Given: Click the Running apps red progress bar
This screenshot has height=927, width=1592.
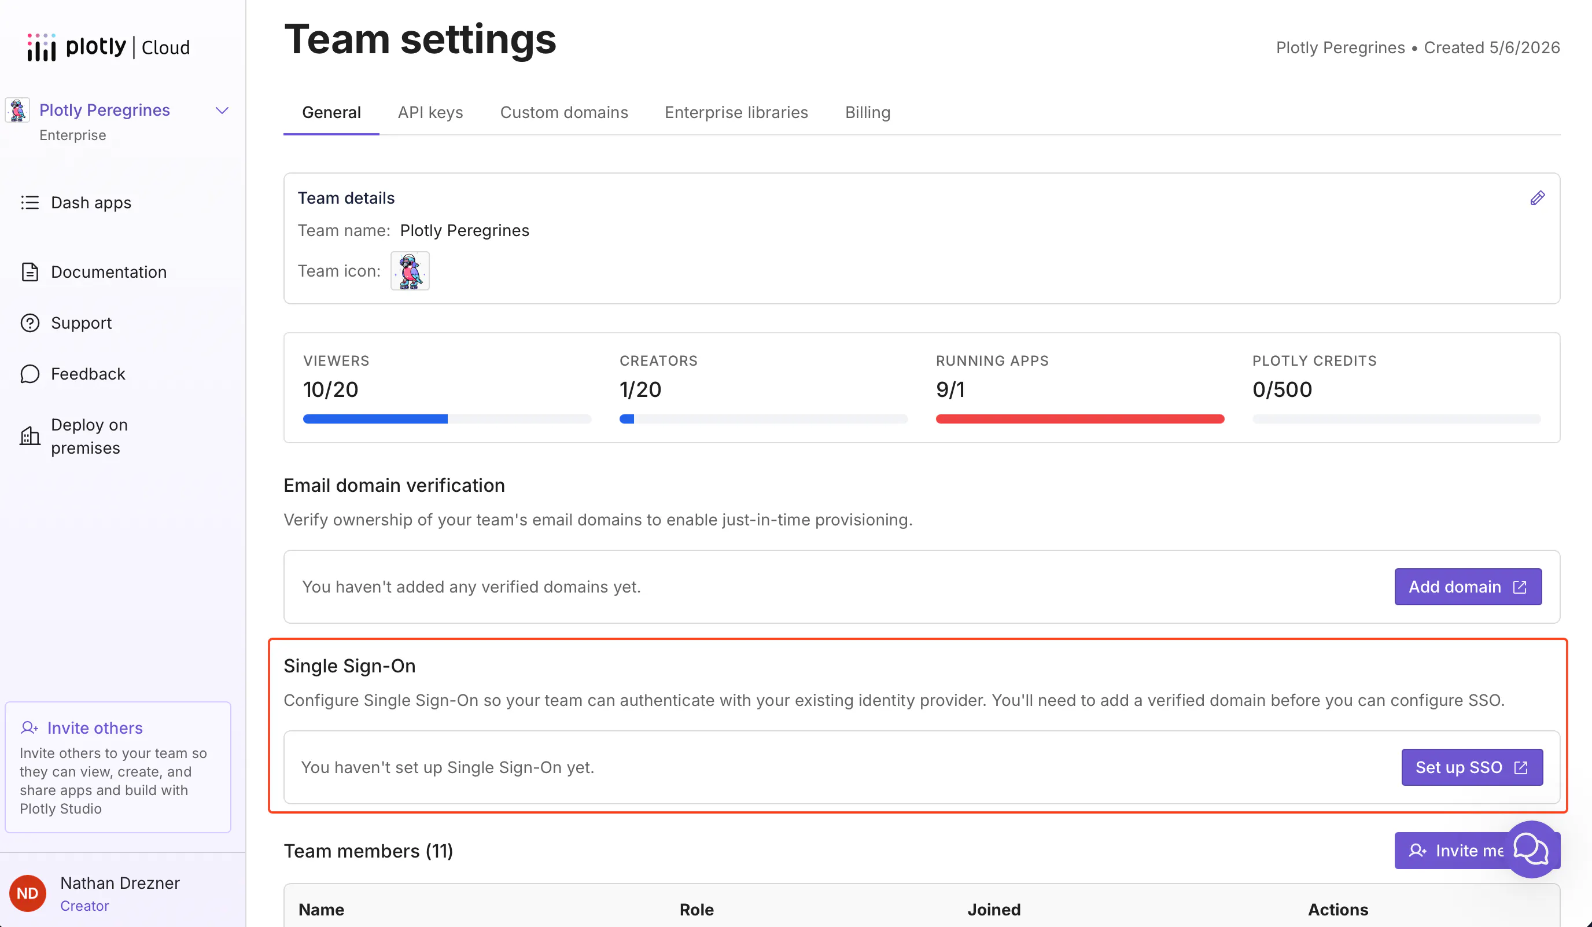Looking at the screenshot, I should [1079, 419].
